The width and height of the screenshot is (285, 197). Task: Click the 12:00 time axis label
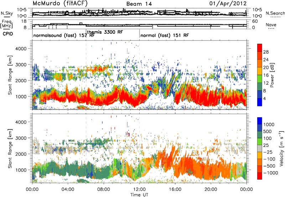[x=139, y=190]
